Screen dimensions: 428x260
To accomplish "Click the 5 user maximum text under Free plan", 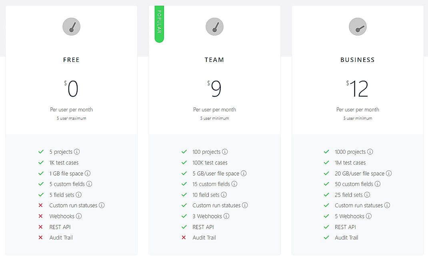I will coord(71,118).
